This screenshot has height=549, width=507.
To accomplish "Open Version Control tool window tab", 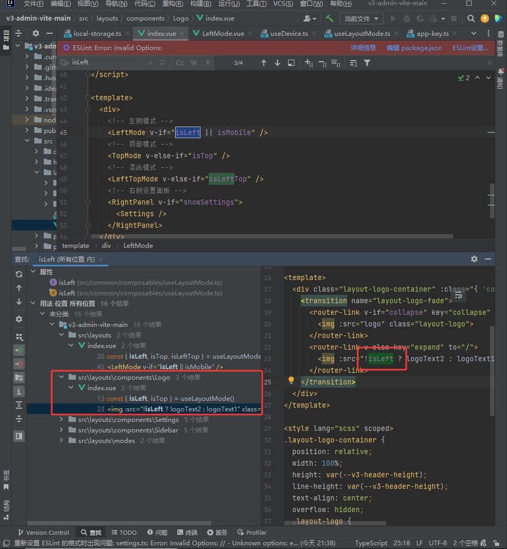I will click(x=44, y=532).
